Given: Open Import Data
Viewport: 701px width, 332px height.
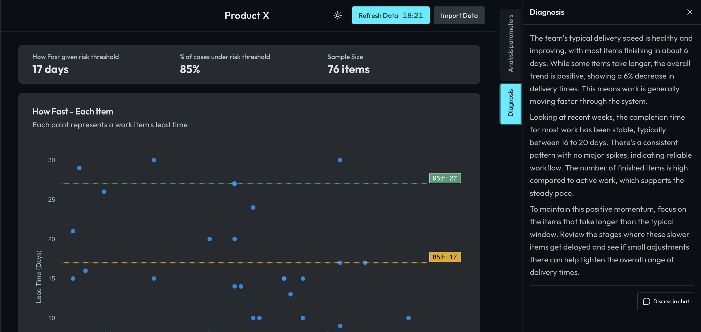Looking at the screenshot, I should [459, 15].
